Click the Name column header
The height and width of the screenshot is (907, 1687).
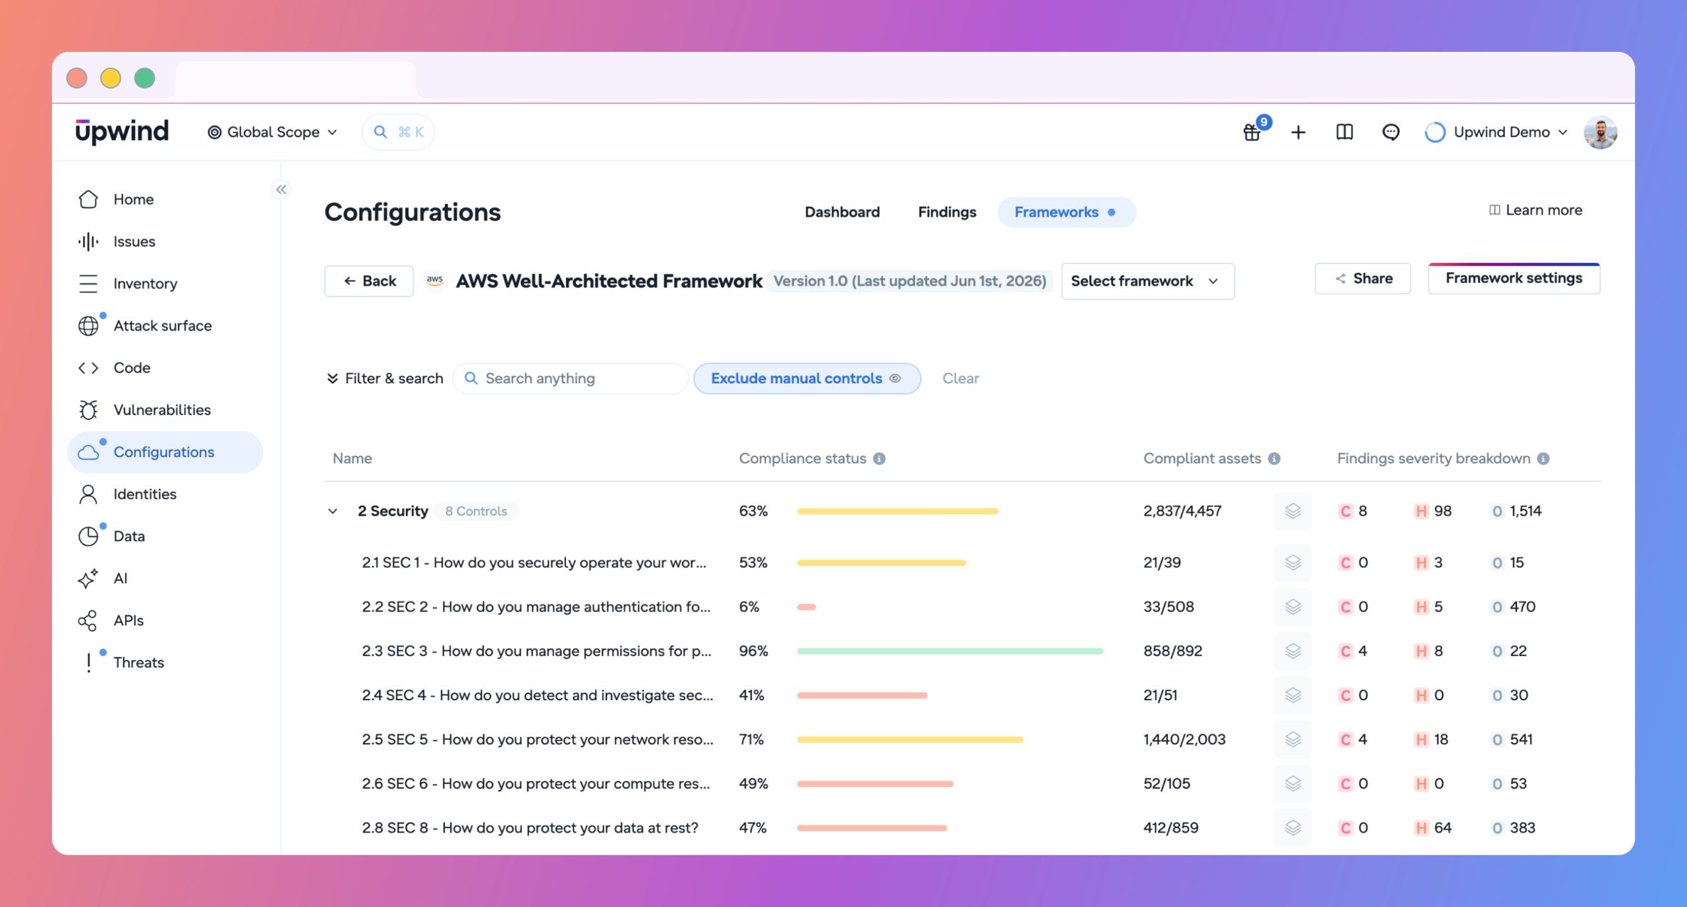pos(352,458)
